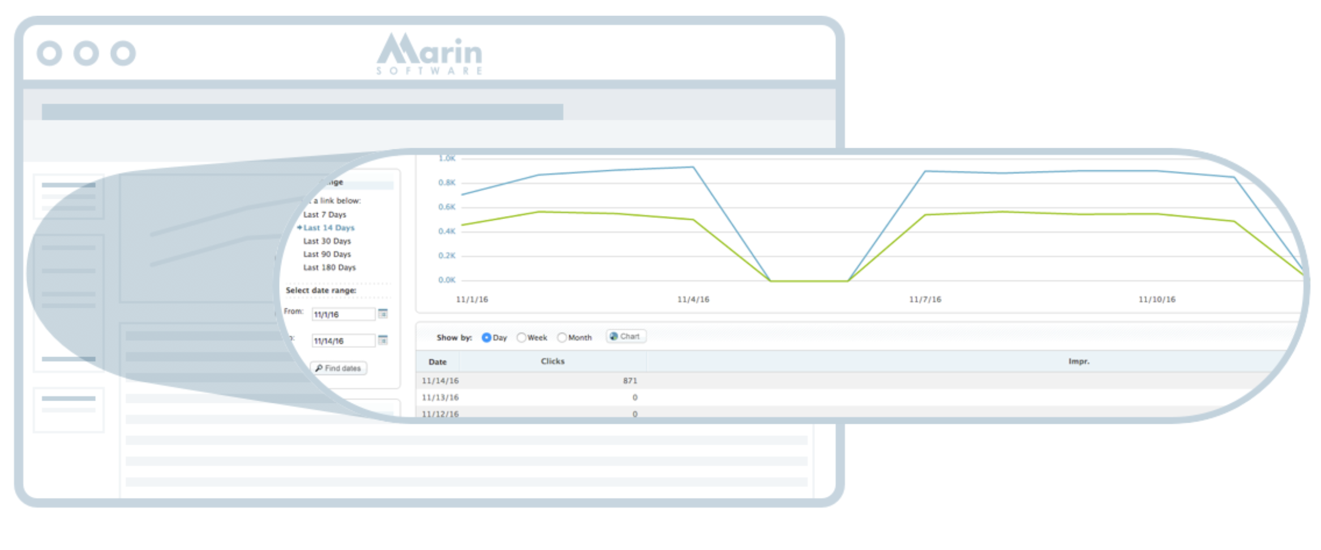Choose the Last 90 Days link
This screenshot has width=1321, height=550.
pyautogui.click(x=327, y=255)
